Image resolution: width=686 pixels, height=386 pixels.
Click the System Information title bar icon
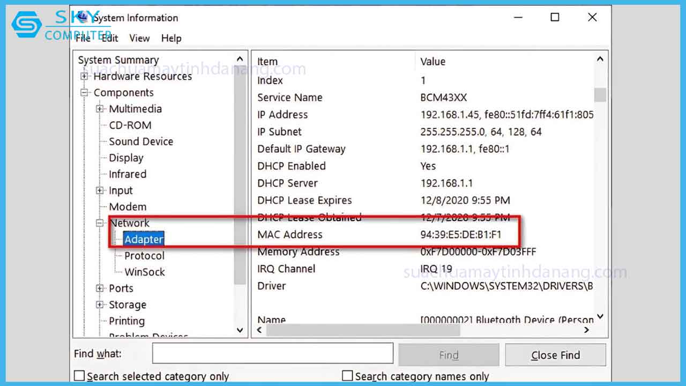pyautogui.click(x=83, y=17)
